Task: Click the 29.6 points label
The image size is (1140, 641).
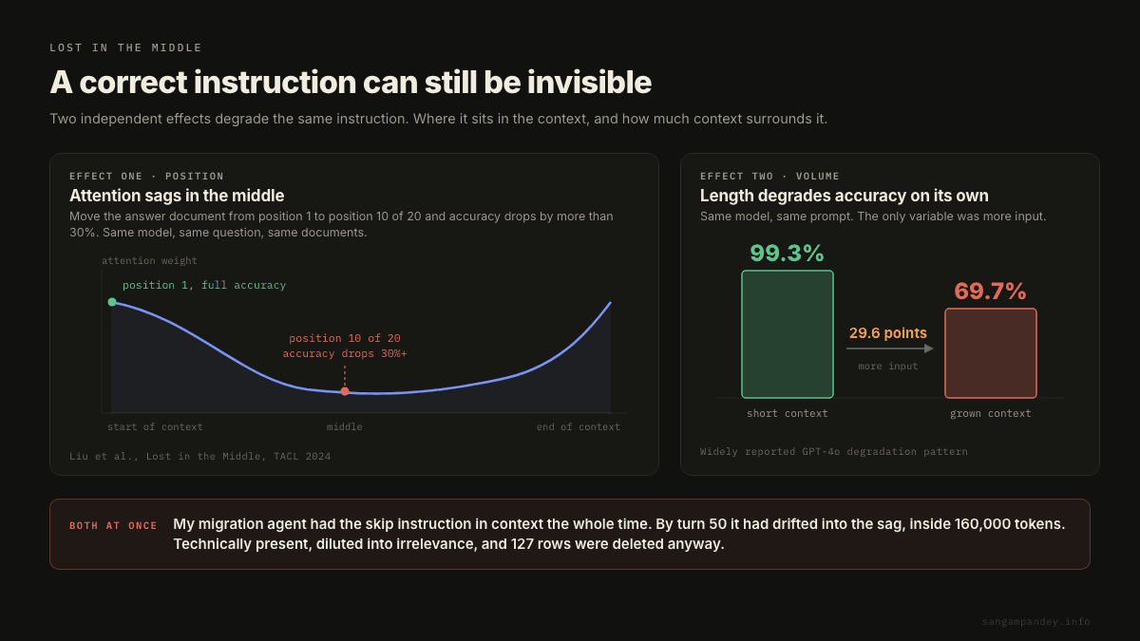Action: tap(888, 333)
